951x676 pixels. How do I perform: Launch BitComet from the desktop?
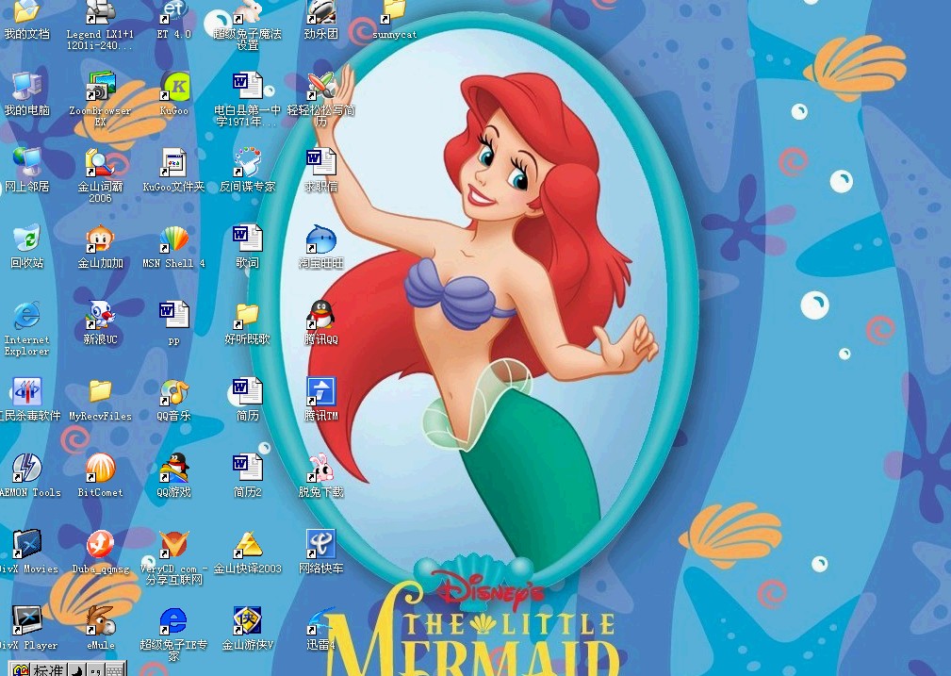(100, 468)
